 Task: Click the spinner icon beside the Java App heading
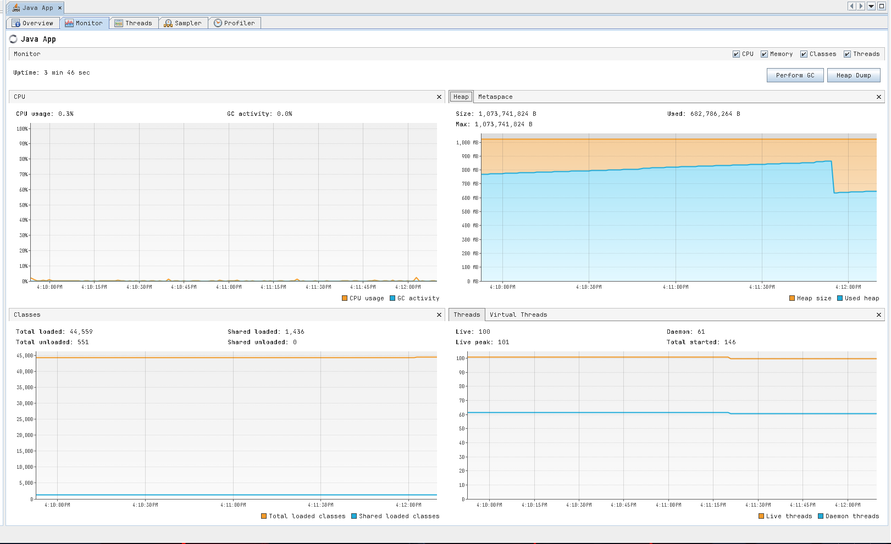(13, 38)
